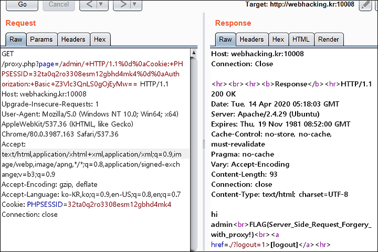Click the disabled Cancel button
Screen dimensions: 378x252
coord(59,5)
